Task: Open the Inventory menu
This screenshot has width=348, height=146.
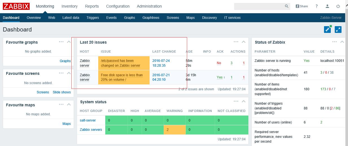Action: [69, 6]
